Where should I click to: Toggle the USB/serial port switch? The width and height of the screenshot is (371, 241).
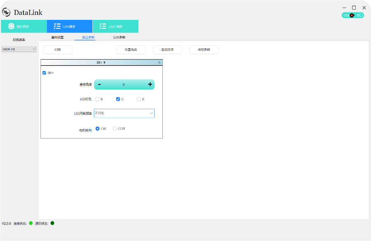(353, 15)
